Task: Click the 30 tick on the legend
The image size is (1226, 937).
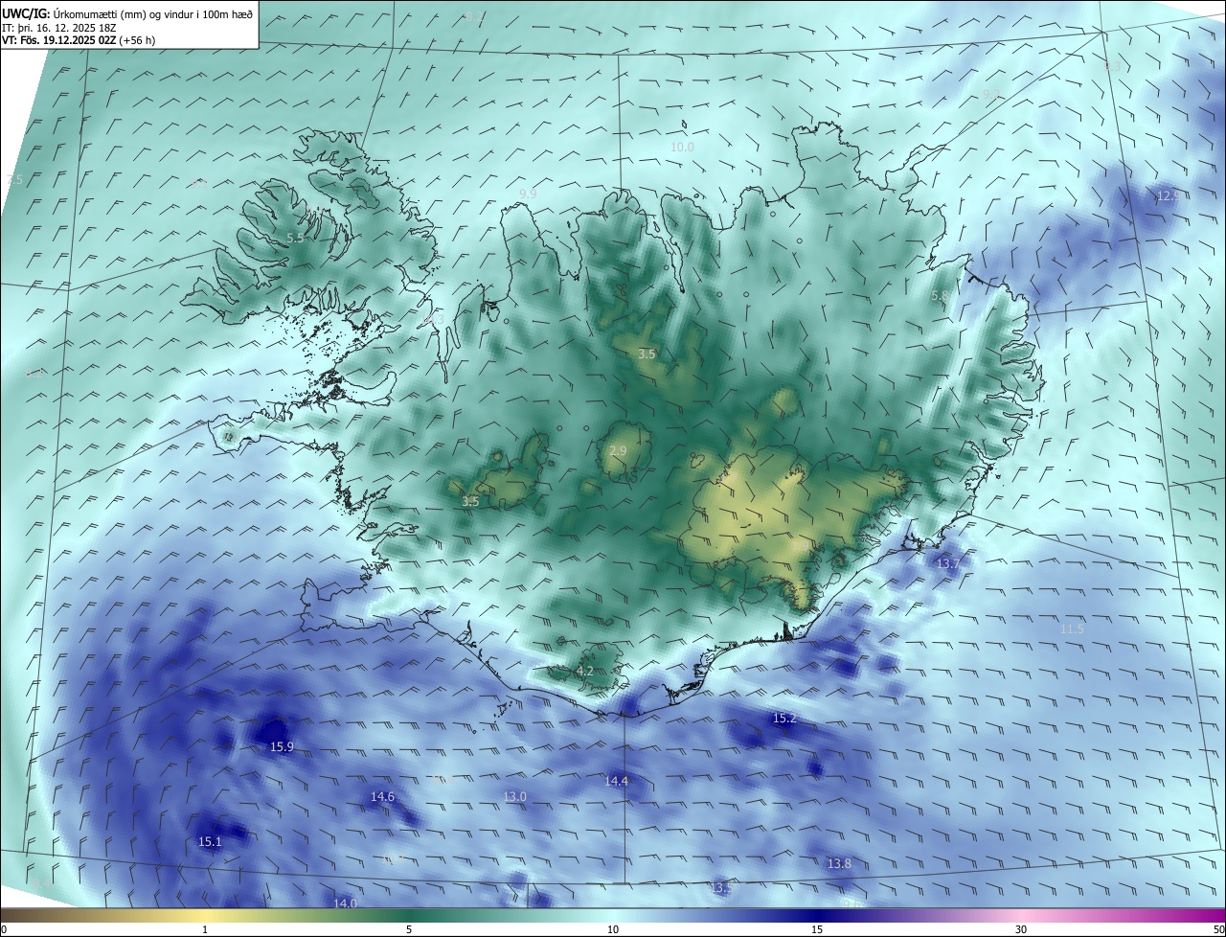Action: pyautogui.click(x=1021, y=929)
